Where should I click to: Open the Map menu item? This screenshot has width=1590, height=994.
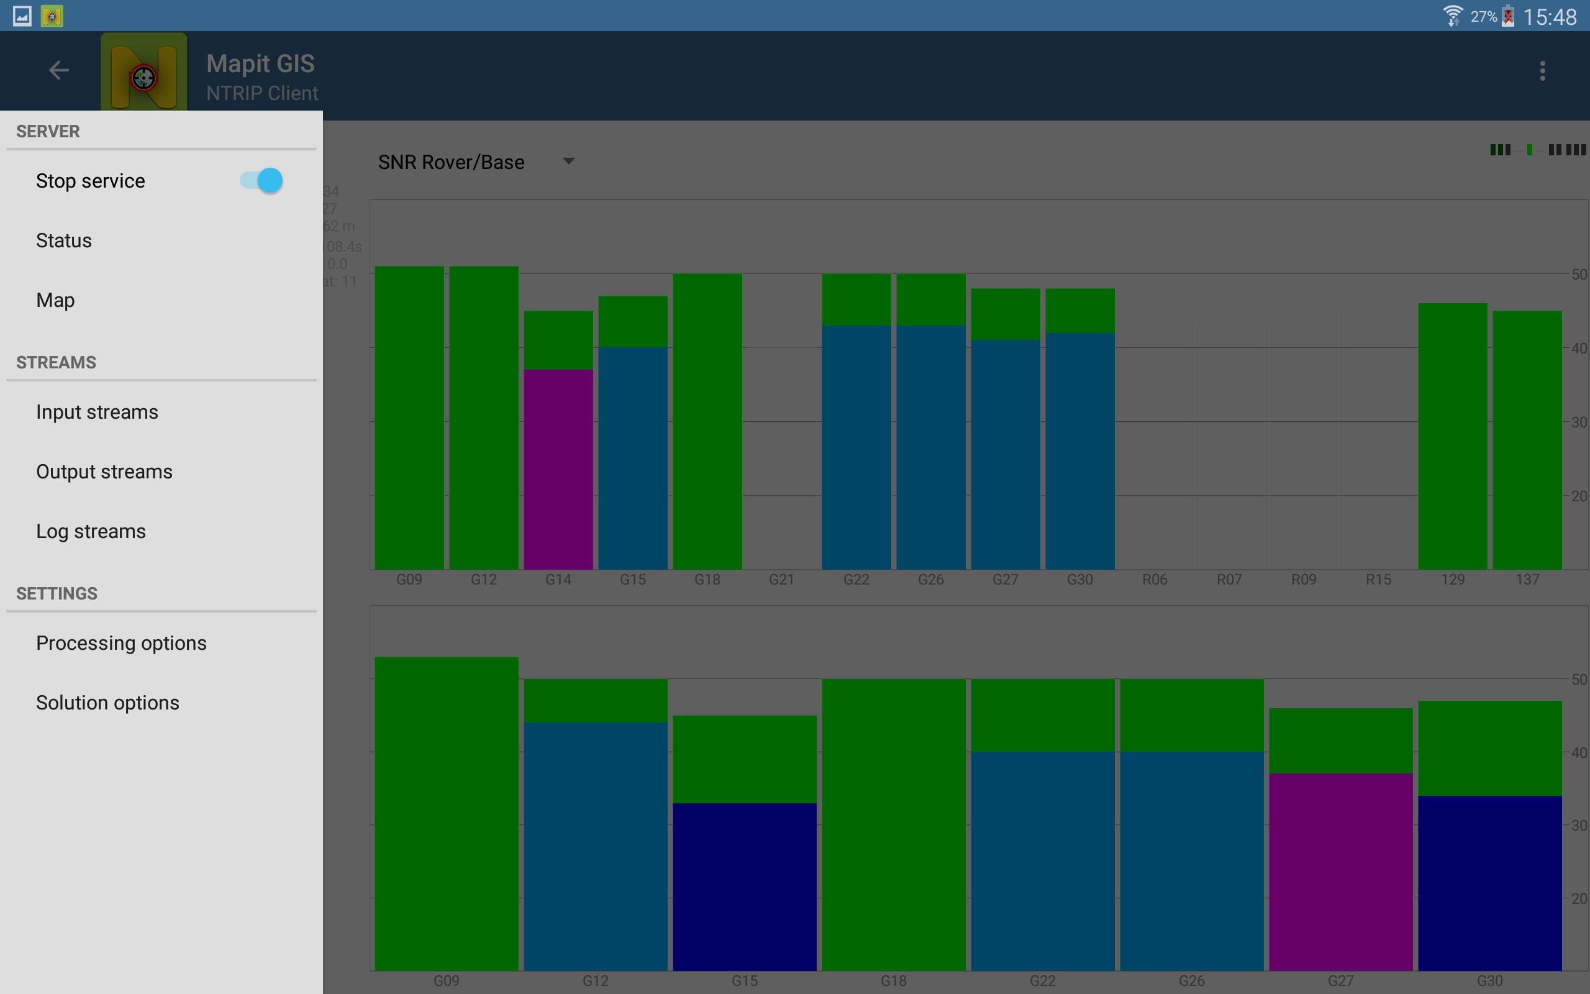161,301
